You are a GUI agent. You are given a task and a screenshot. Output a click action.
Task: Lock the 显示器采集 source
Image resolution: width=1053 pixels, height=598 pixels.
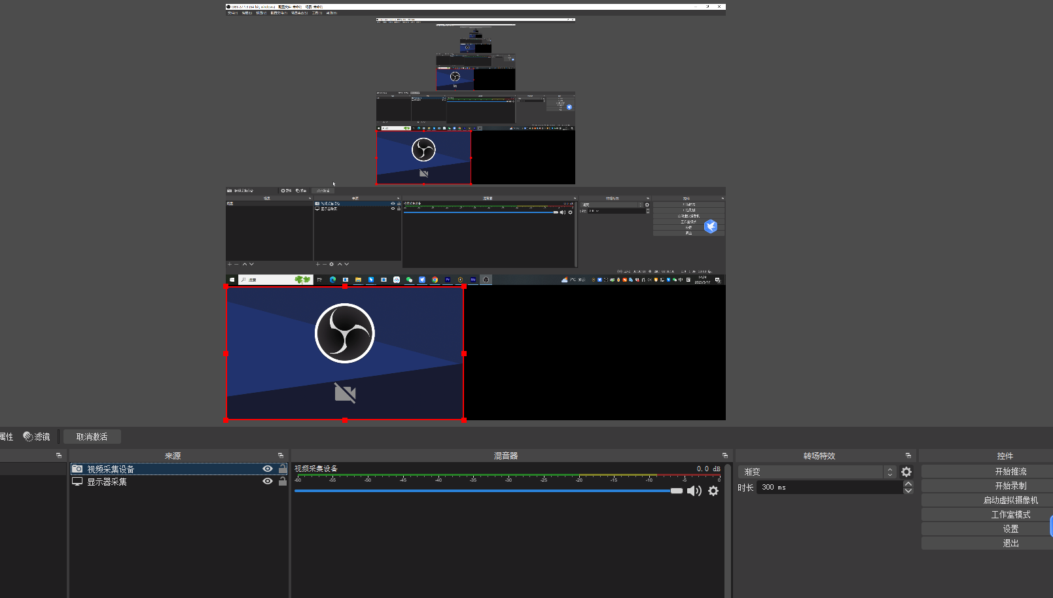(x=283, y=482)
